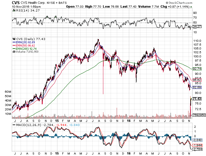Click the red -1.944 signal value in MACD legend

61,125
